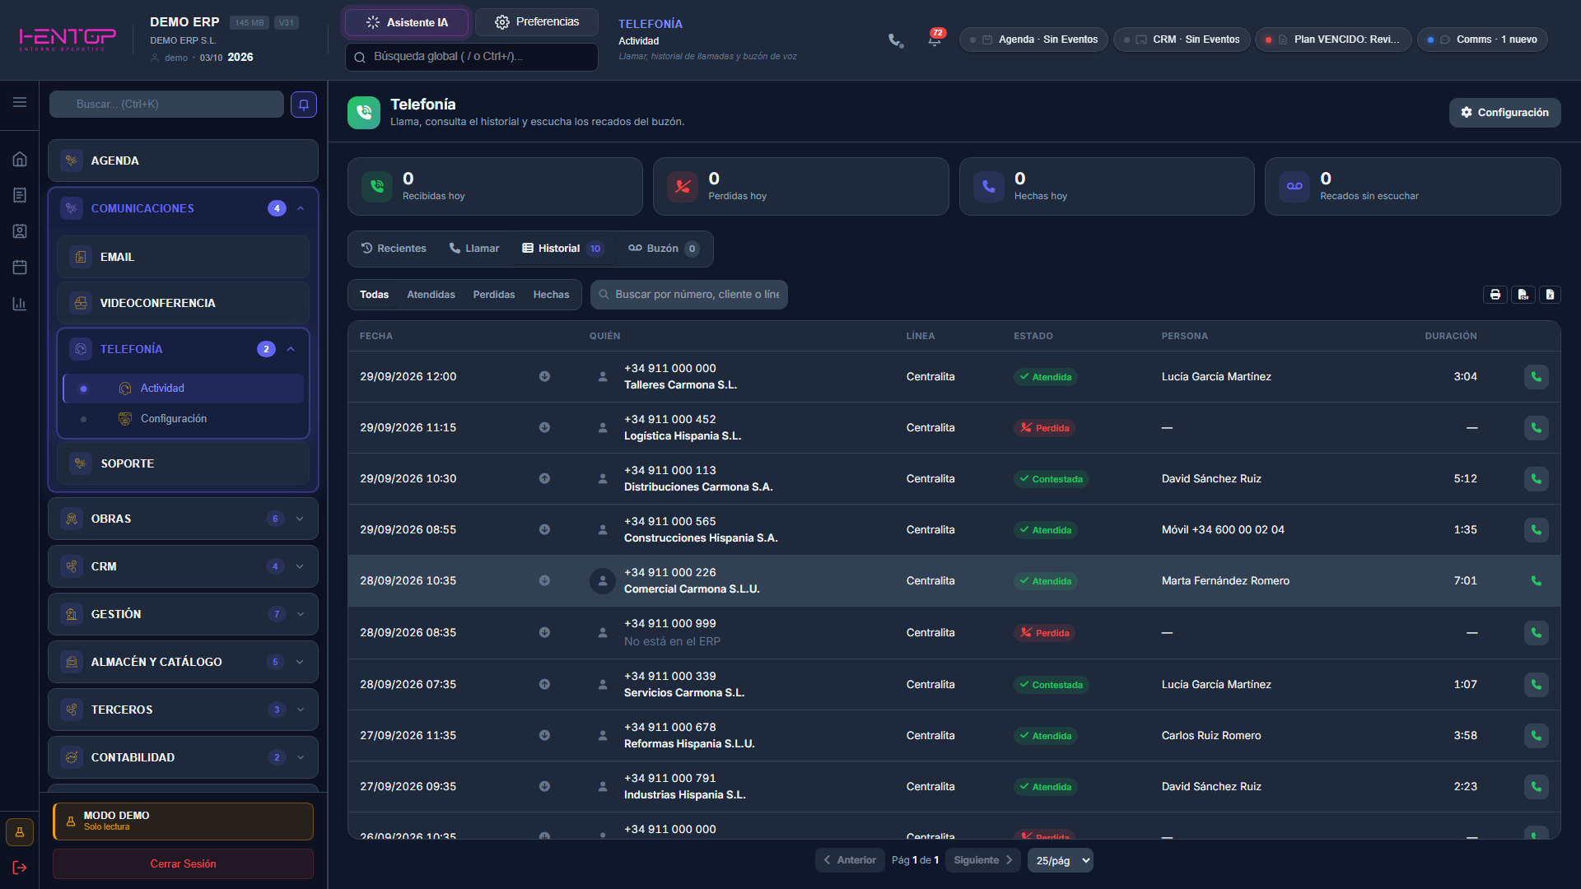
Task: Call back Talleres Carmona green phone icon
Action: [1536, 377]
